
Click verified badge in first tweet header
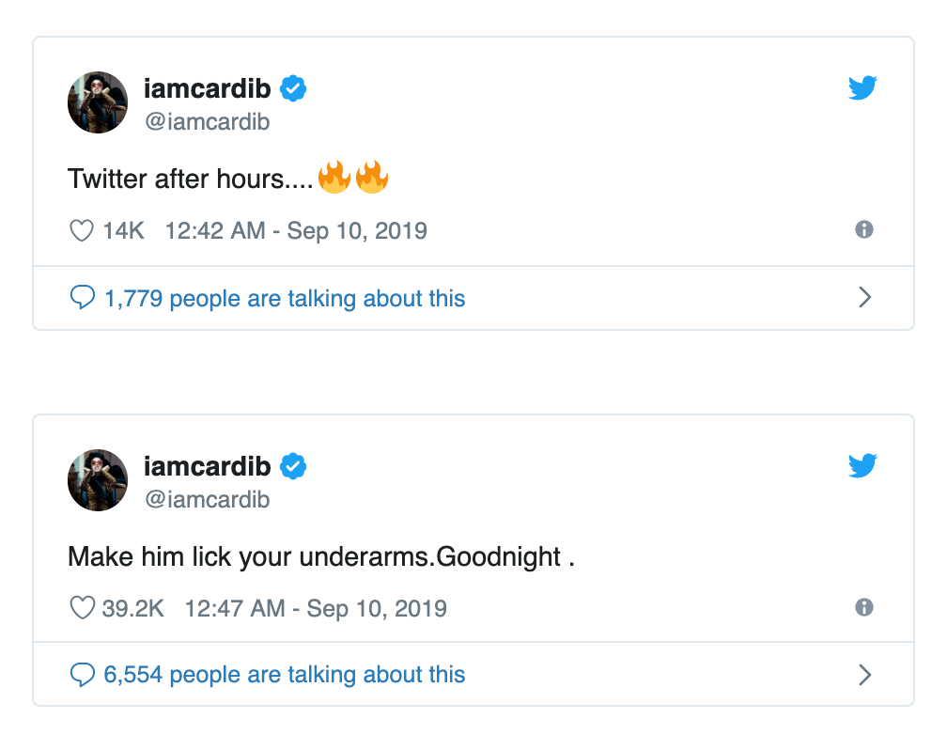pyautogui.click(x=293, y=89)
